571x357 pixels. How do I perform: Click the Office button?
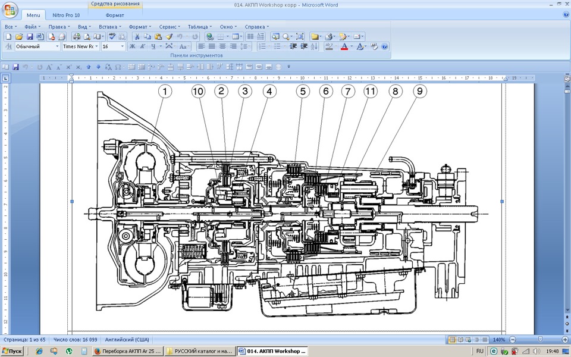tap(10, 10)
